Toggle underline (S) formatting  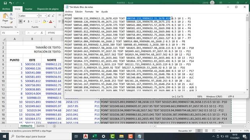pos(29,21)
